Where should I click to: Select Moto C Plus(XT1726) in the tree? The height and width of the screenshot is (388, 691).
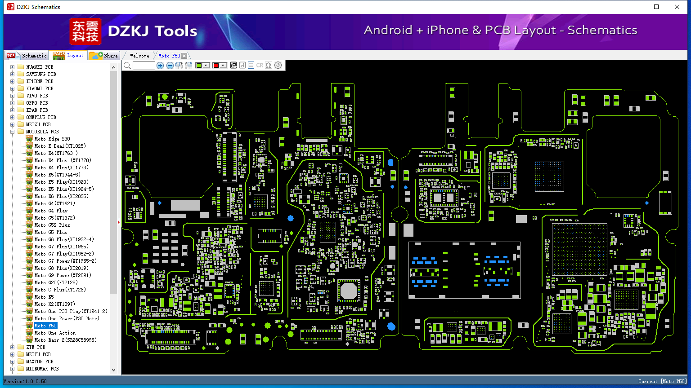pos(60,290)
